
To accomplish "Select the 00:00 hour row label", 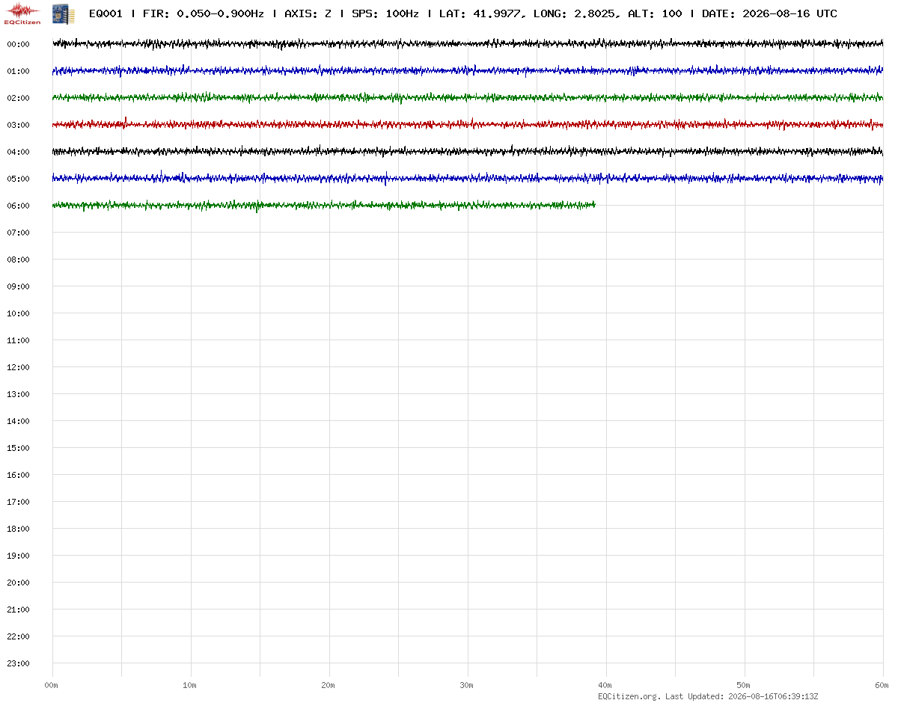I will 18,44.
